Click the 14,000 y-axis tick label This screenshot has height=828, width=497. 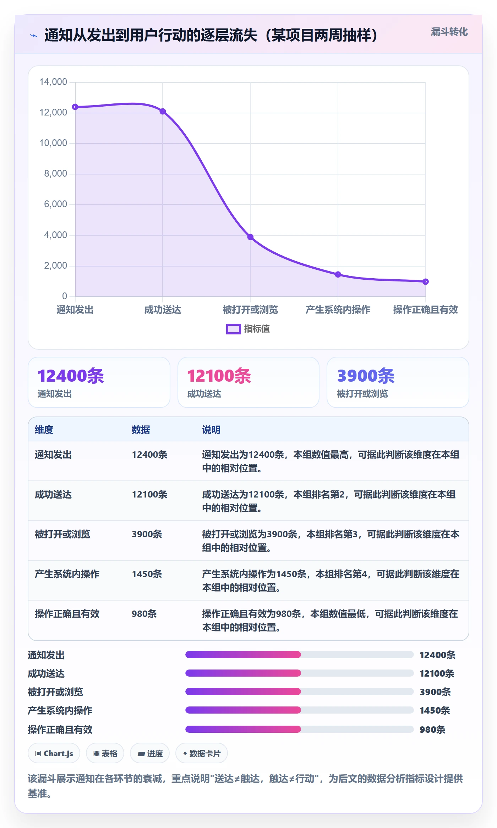(x=53, y=82)
